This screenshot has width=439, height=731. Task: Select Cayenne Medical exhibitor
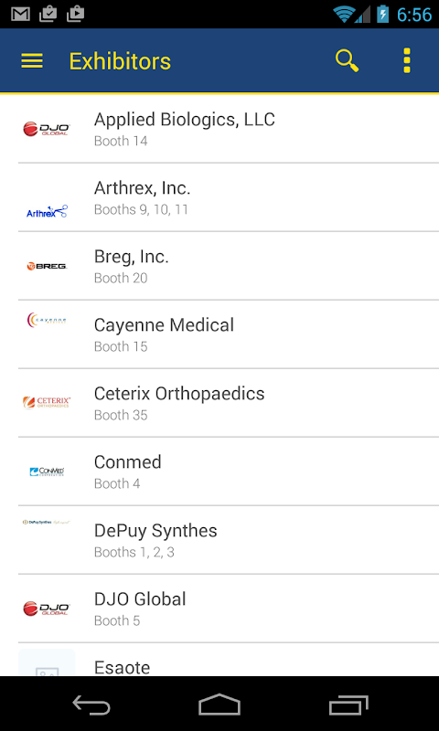click(229, 334)
